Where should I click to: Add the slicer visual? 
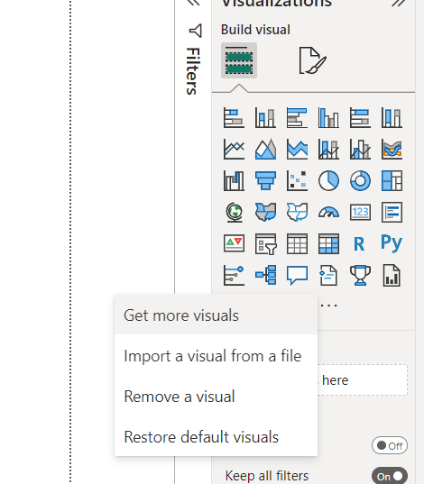(266, 244)
